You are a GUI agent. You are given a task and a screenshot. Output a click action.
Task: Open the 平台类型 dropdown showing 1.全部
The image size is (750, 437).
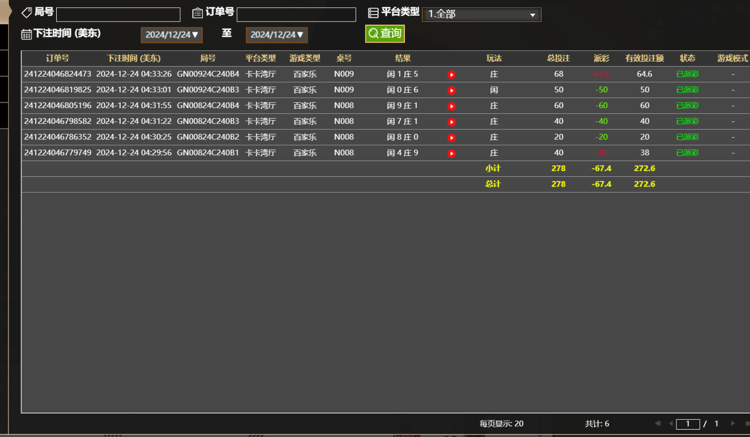click(x=481, y=14)
